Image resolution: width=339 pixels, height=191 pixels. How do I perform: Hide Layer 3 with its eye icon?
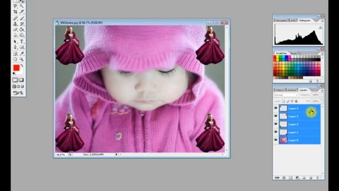pyautogui.click(x=276, y=116)
